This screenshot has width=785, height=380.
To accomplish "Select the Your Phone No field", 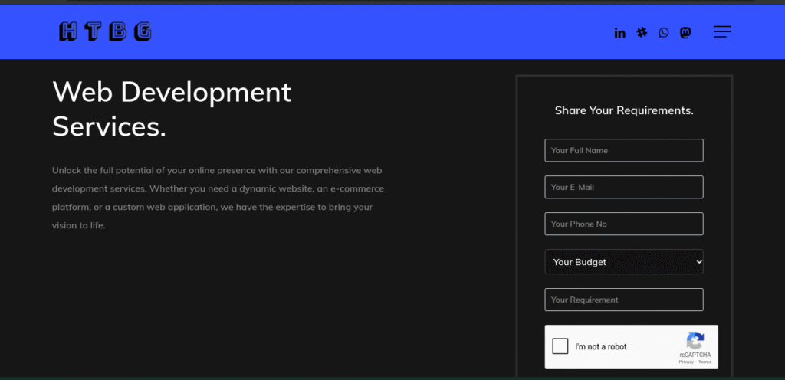I will 623,224.
